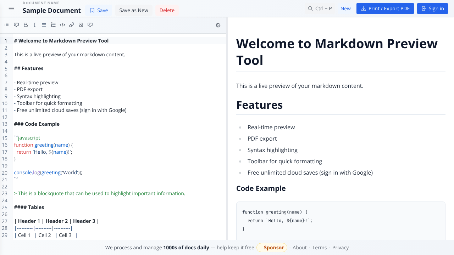Insert a link with the chain icon
Screen dimensions: 454x255
click(72, 25)
